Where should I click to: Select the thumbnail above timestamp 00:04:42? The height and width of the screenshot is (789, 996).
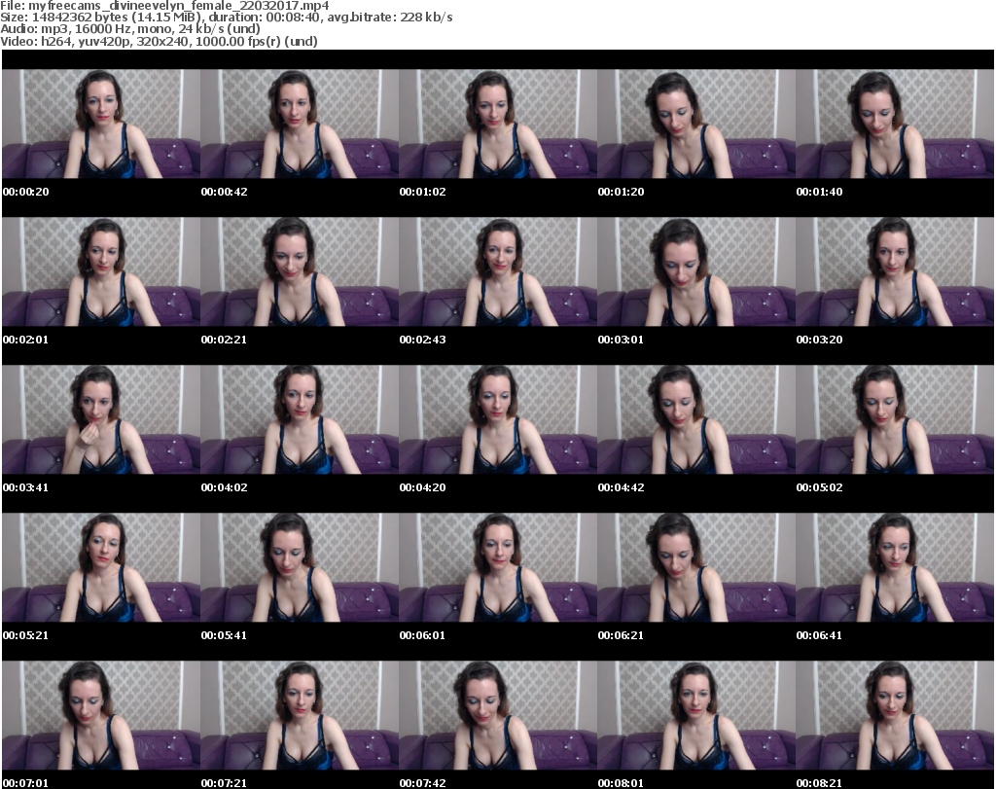(696, 420)
